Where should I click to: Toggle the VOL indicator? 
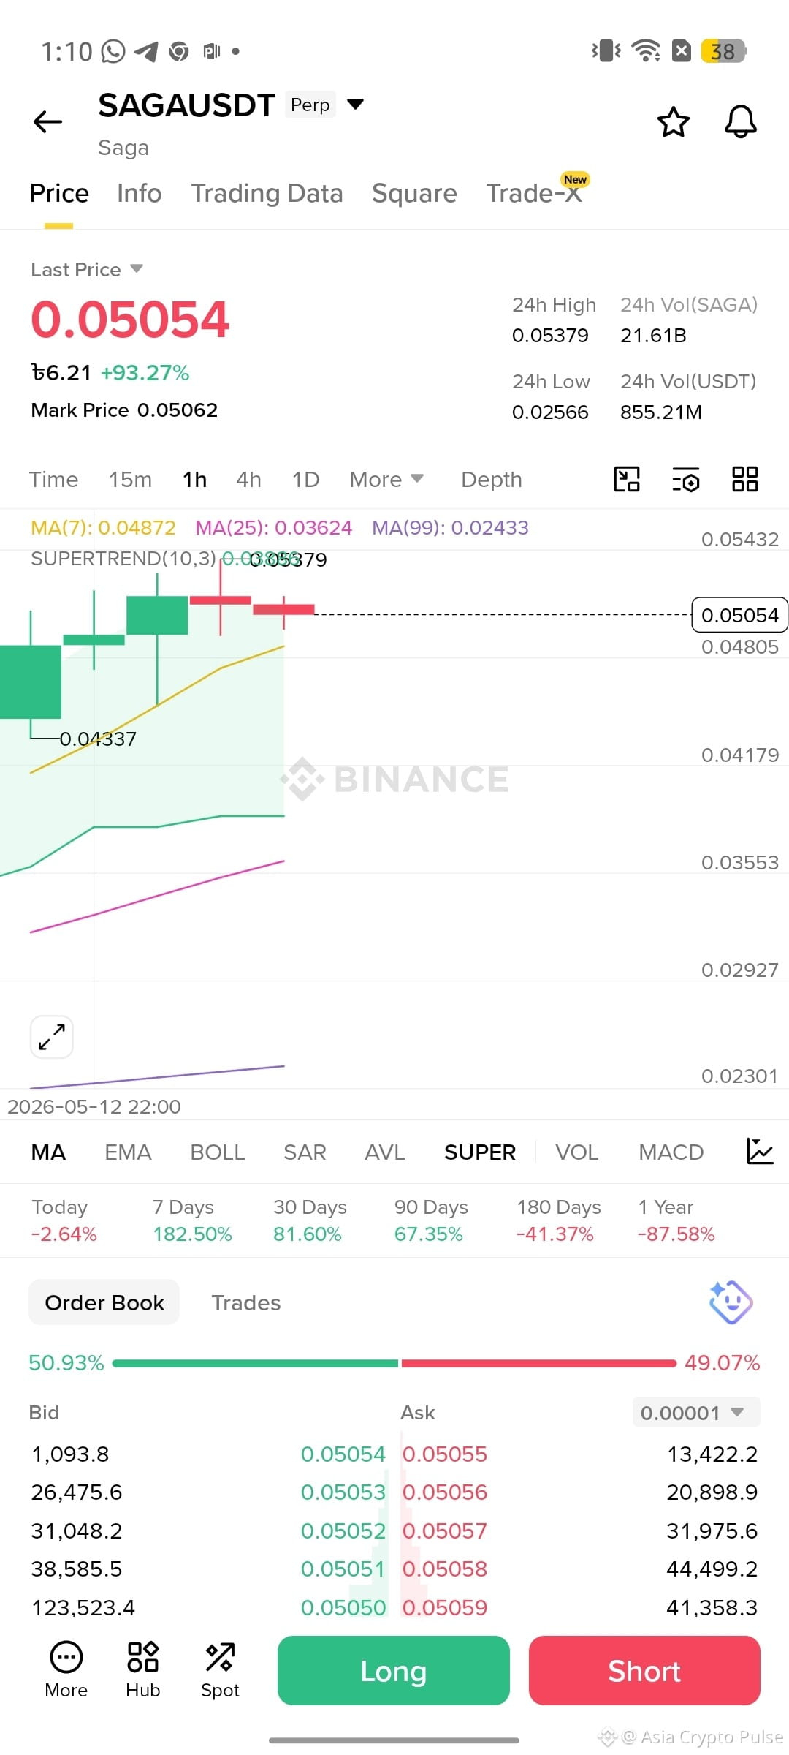[577, 1152]
